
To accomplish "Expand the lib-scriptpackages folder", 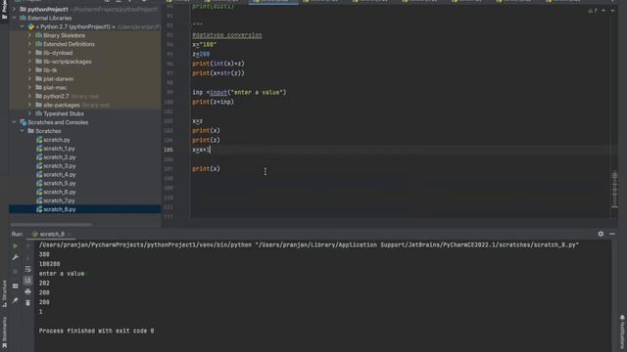I will [29, 62].
